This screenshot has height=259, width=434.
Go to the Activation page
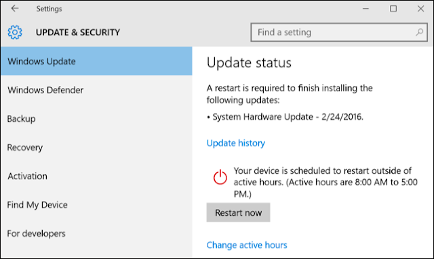(96, 176)
